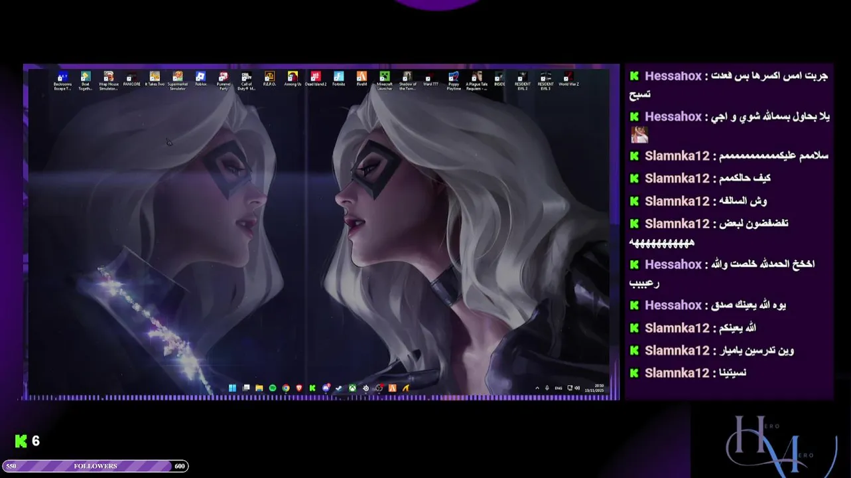Launch RESIDENT EVIL 3 desktop icon

tap(545, 80)
